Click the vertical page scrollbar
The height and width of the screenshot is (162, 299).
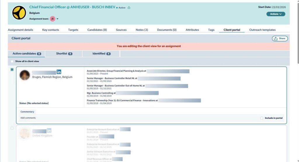[298, 32]
